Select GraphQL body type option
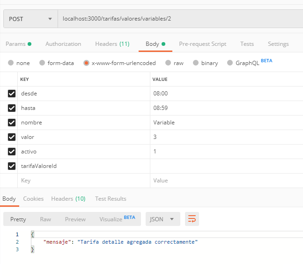 tap(230, 63)
